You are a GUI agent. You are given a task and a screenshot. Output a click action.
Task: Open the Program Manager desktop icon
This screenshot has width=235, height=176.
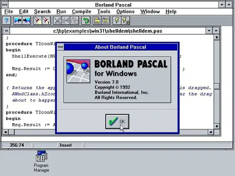(x=42, y=161)
